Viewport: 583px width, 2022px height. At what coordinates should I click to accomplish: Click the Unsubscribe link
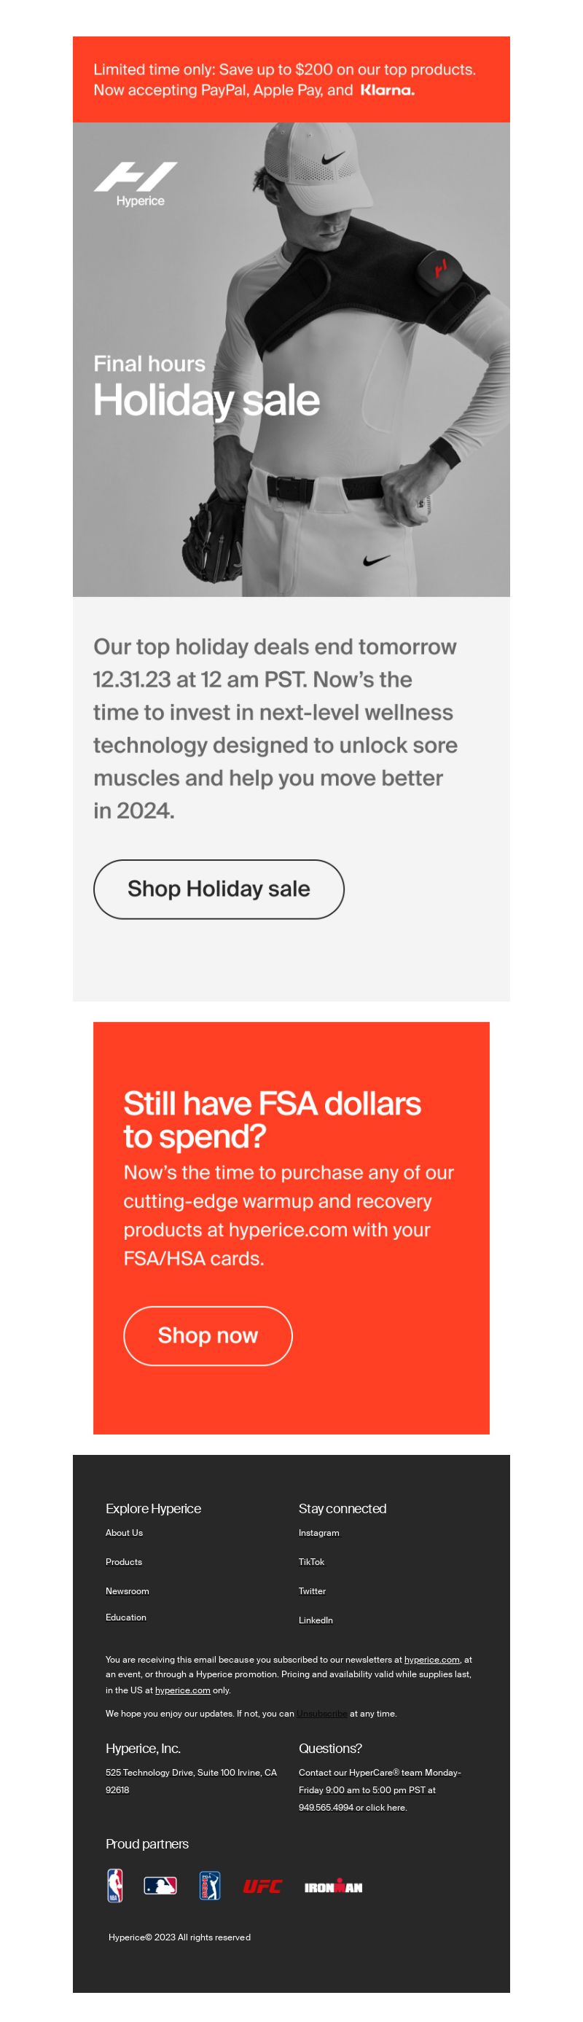(x=321, y=1713)
